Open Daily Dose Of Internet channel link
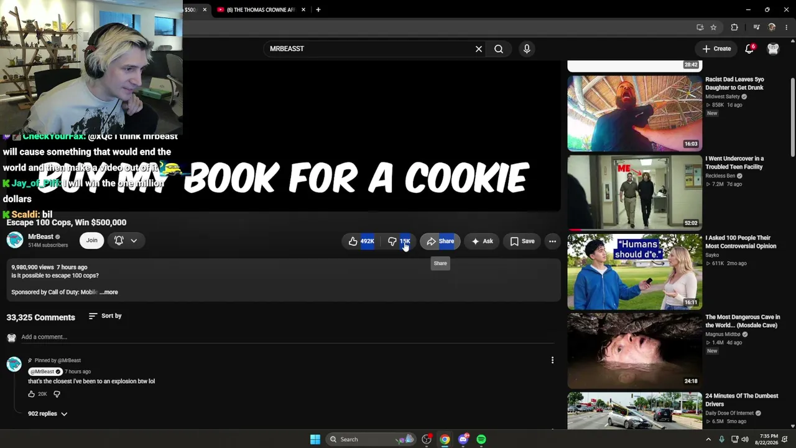 point(729,413)
